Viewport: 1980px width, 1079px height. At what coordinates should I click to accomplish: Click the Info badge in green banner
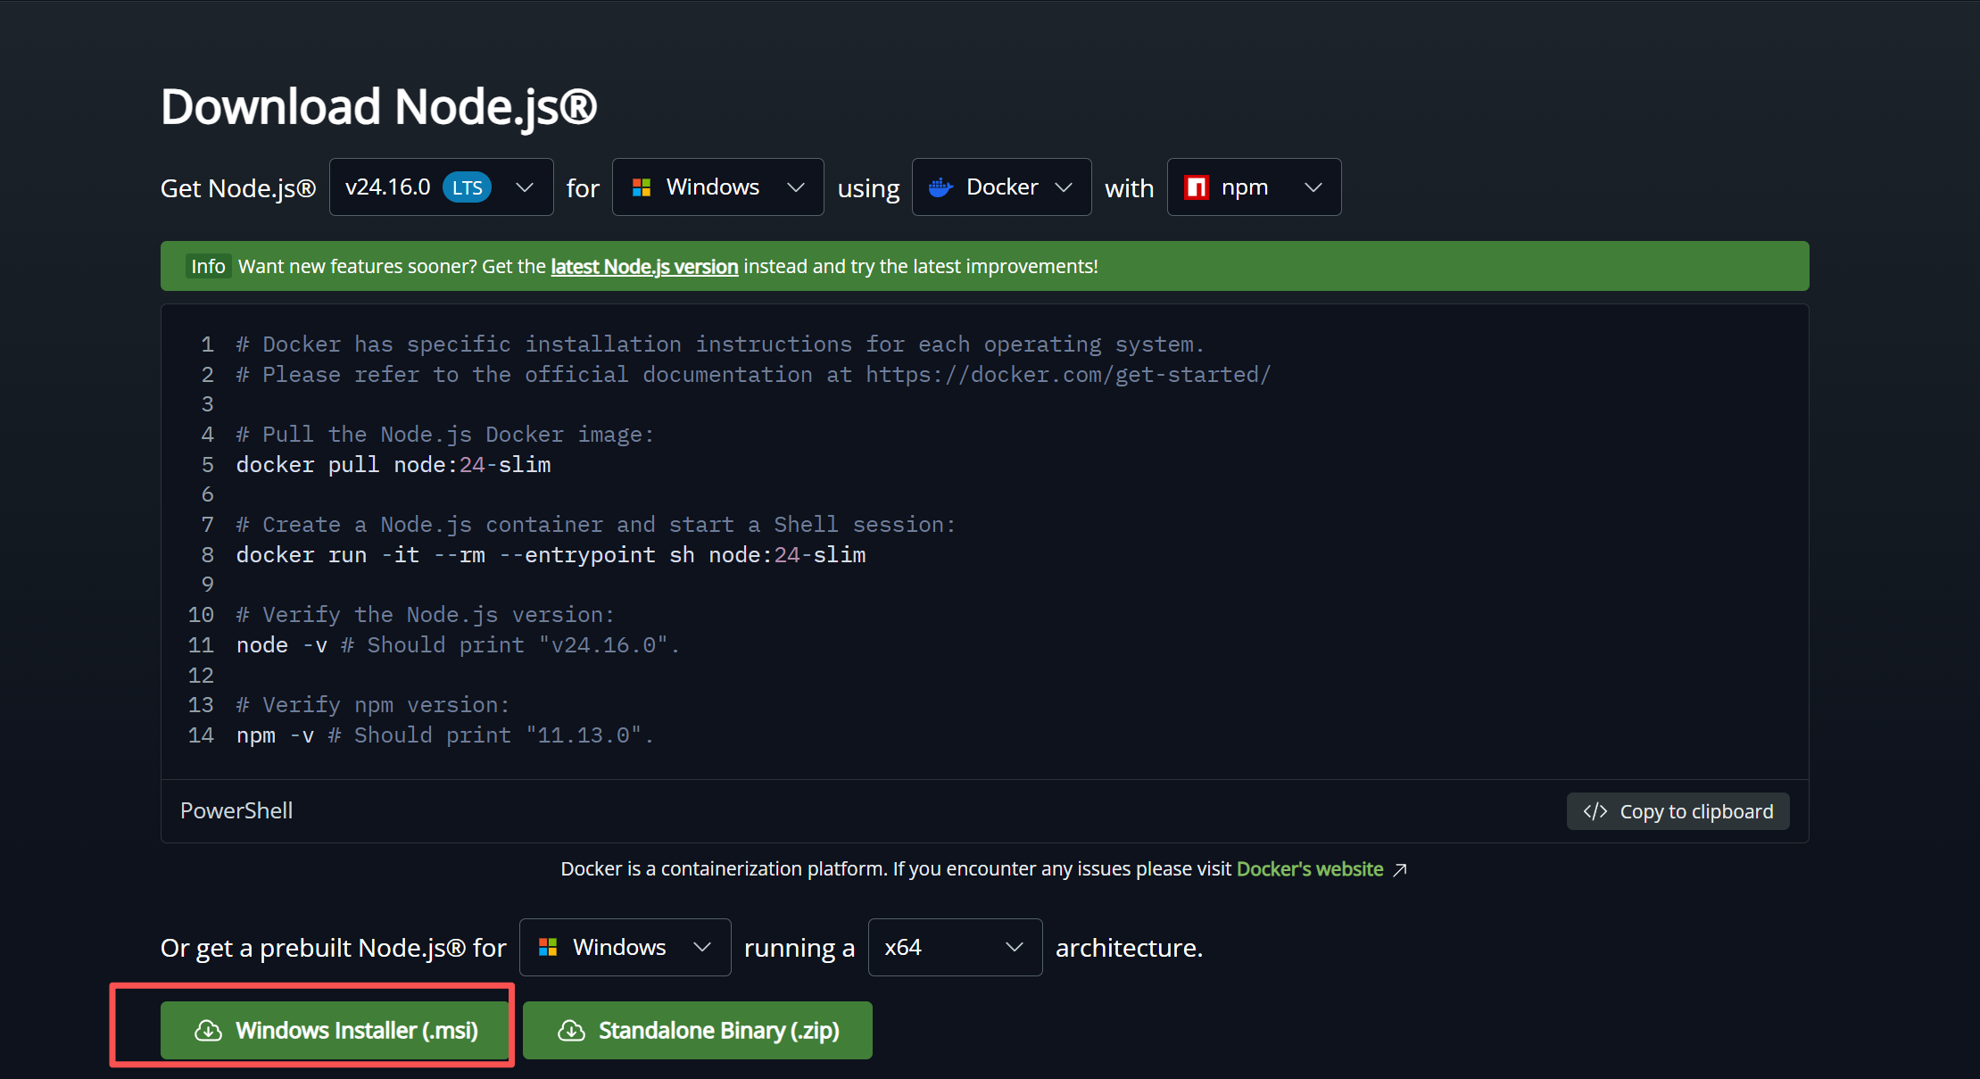208,266
